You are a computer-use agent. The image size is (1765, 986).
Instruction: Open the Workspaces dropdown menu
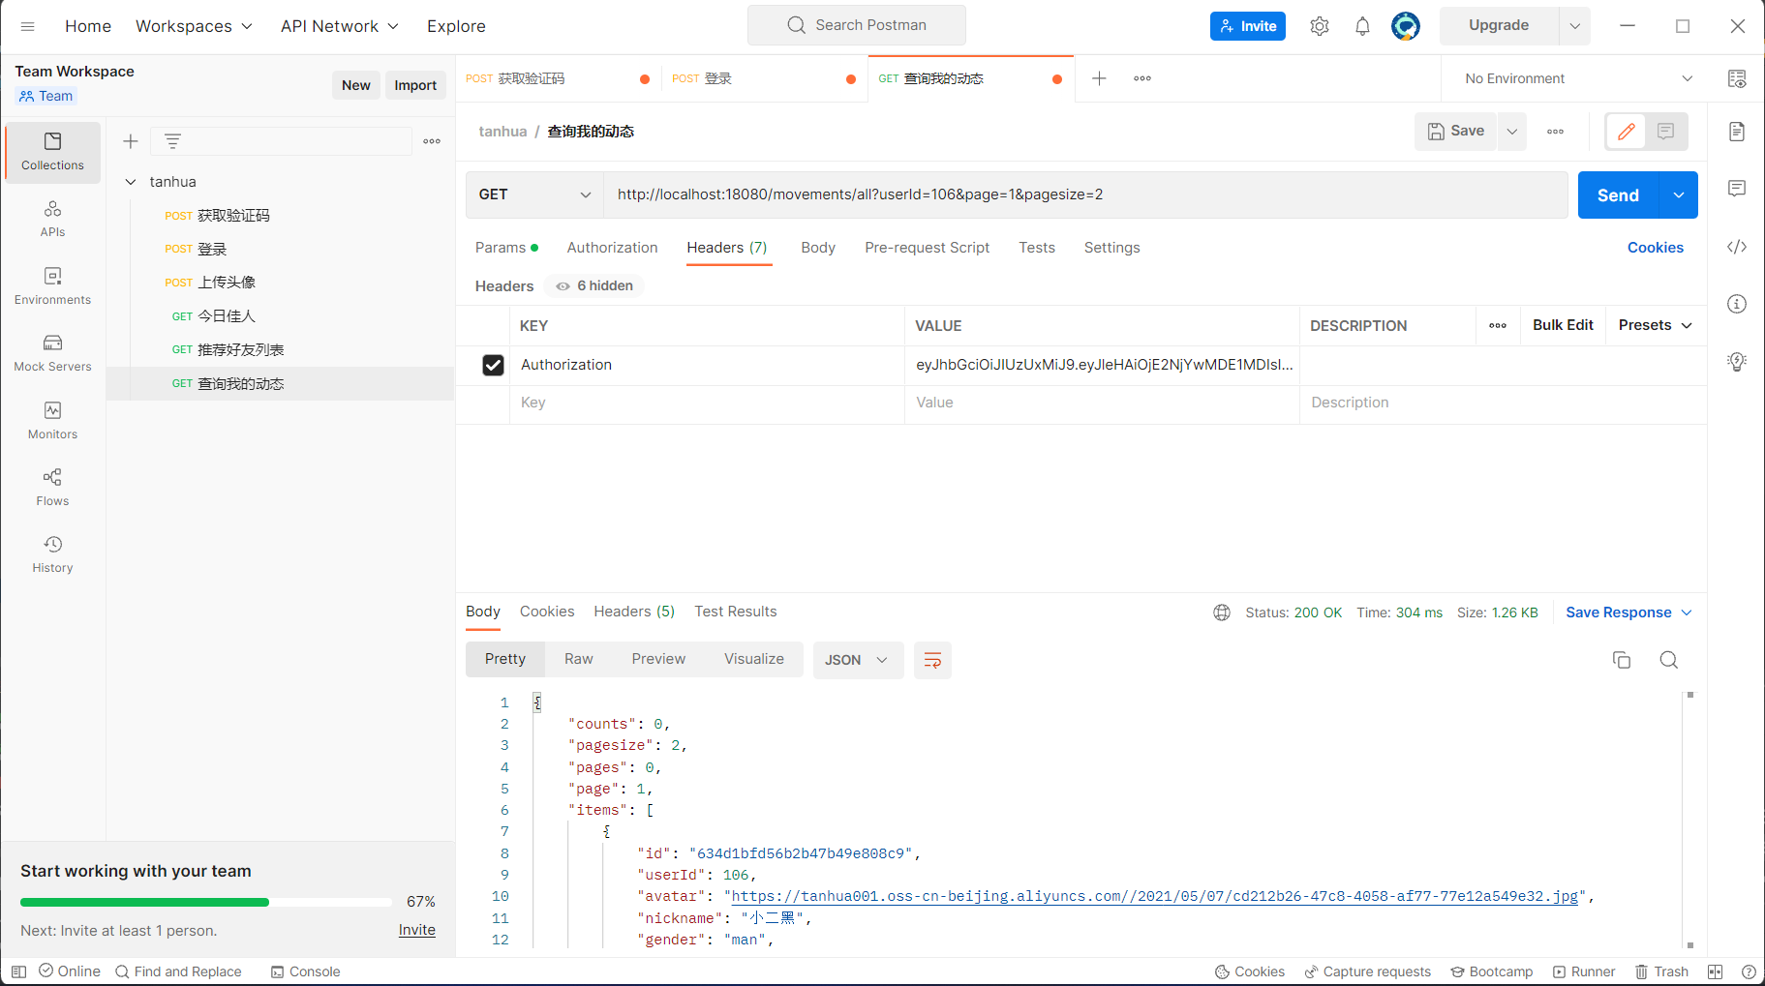pos(194,26)
